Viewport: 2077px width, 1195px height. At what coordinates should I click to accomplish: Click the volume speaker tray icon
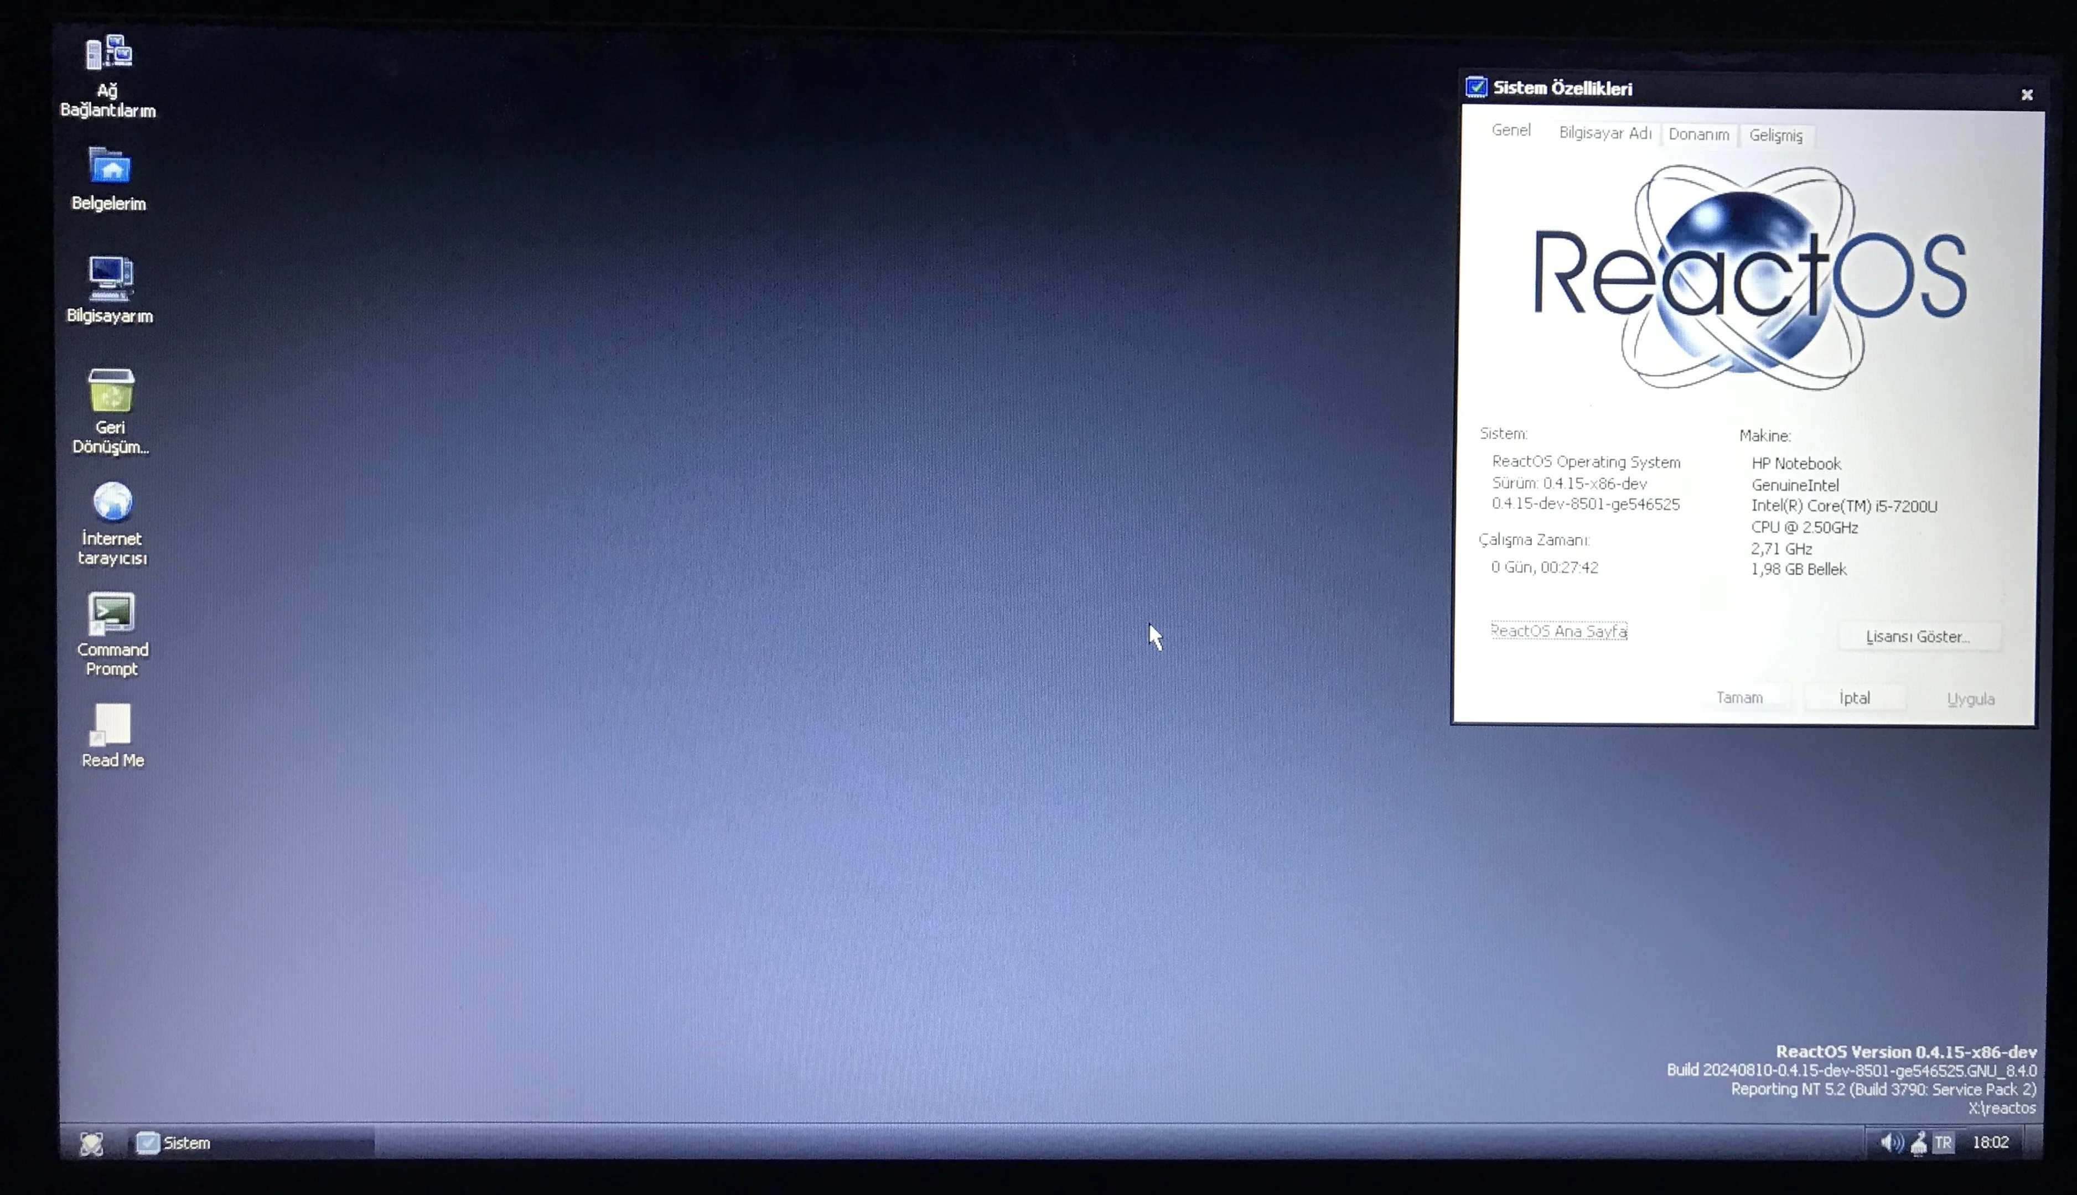pos(1890,1142)
